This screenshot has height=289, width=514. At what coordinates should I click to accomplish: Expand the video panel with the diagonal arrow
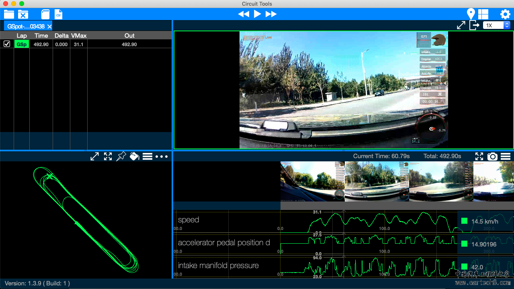tap(461, 25)
